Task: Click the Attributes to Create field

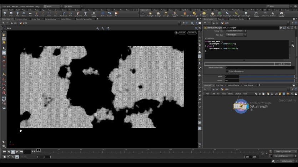Action: (260, 68)
